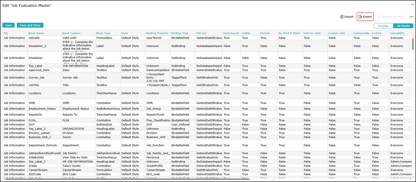This screenshot has width=416, height=182.
Task: Select the JobTitle block name cell
Action: (44, 85)
